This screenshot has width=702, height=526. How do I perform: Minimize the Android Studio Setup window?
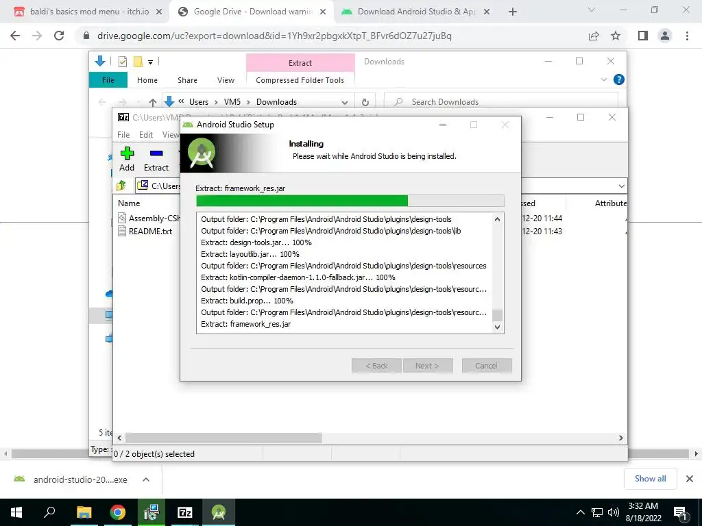pos(443,125)
